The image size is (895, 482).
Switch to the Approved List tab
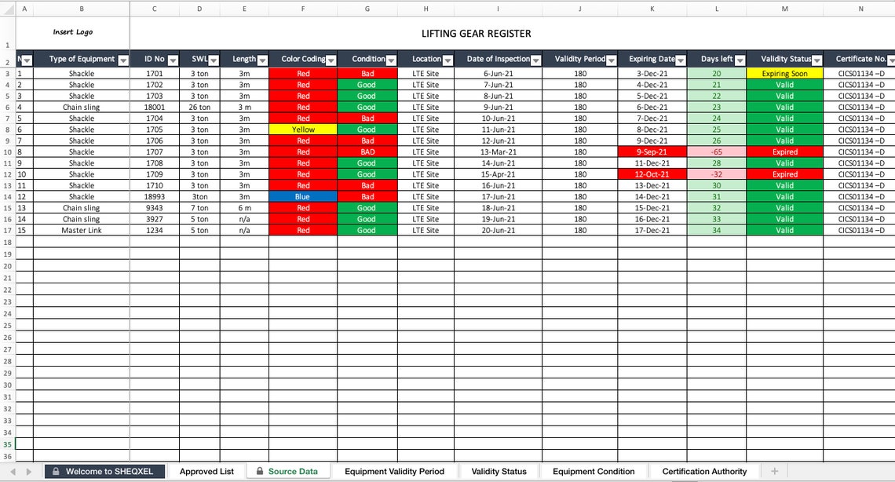click(x=206, y=471)
